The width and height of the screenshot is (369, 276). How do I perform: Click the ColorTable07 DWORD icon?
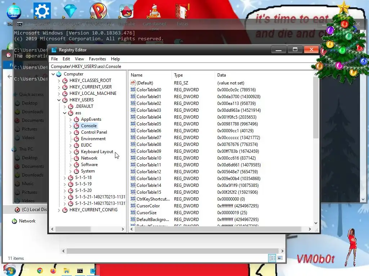pos(133,137)
